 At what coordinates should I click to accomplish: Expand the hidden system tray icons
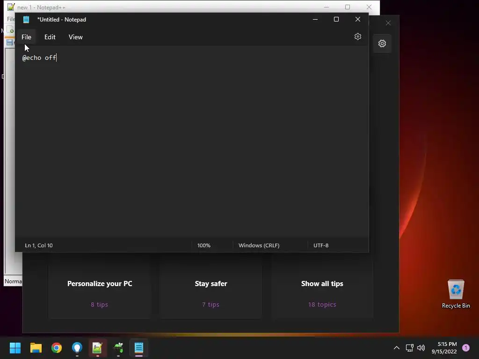click(x=396, y=348)
